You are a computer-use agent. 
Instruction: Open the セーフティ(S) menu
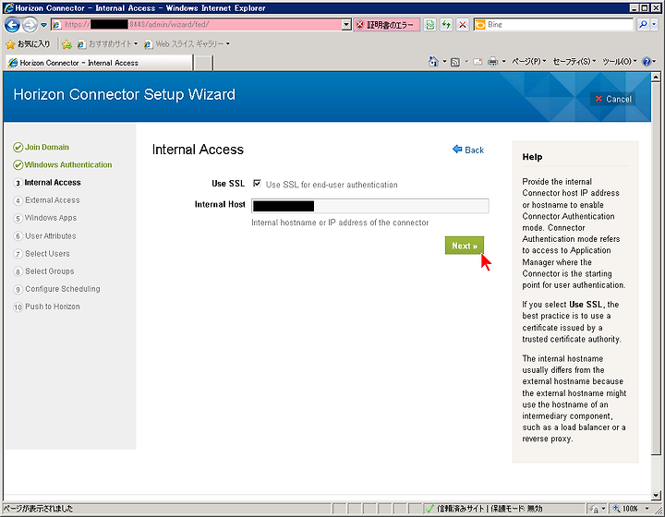pyautogui.click(x=574, y=62)
